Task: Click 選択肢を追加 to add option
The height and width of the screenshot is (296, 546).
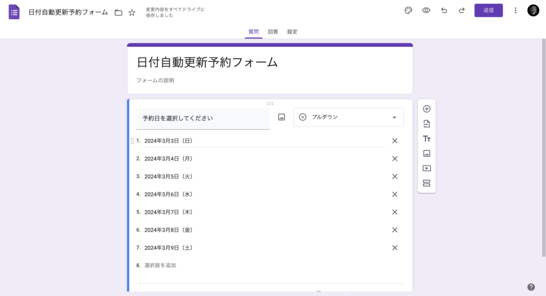Action: coord(160,265)
